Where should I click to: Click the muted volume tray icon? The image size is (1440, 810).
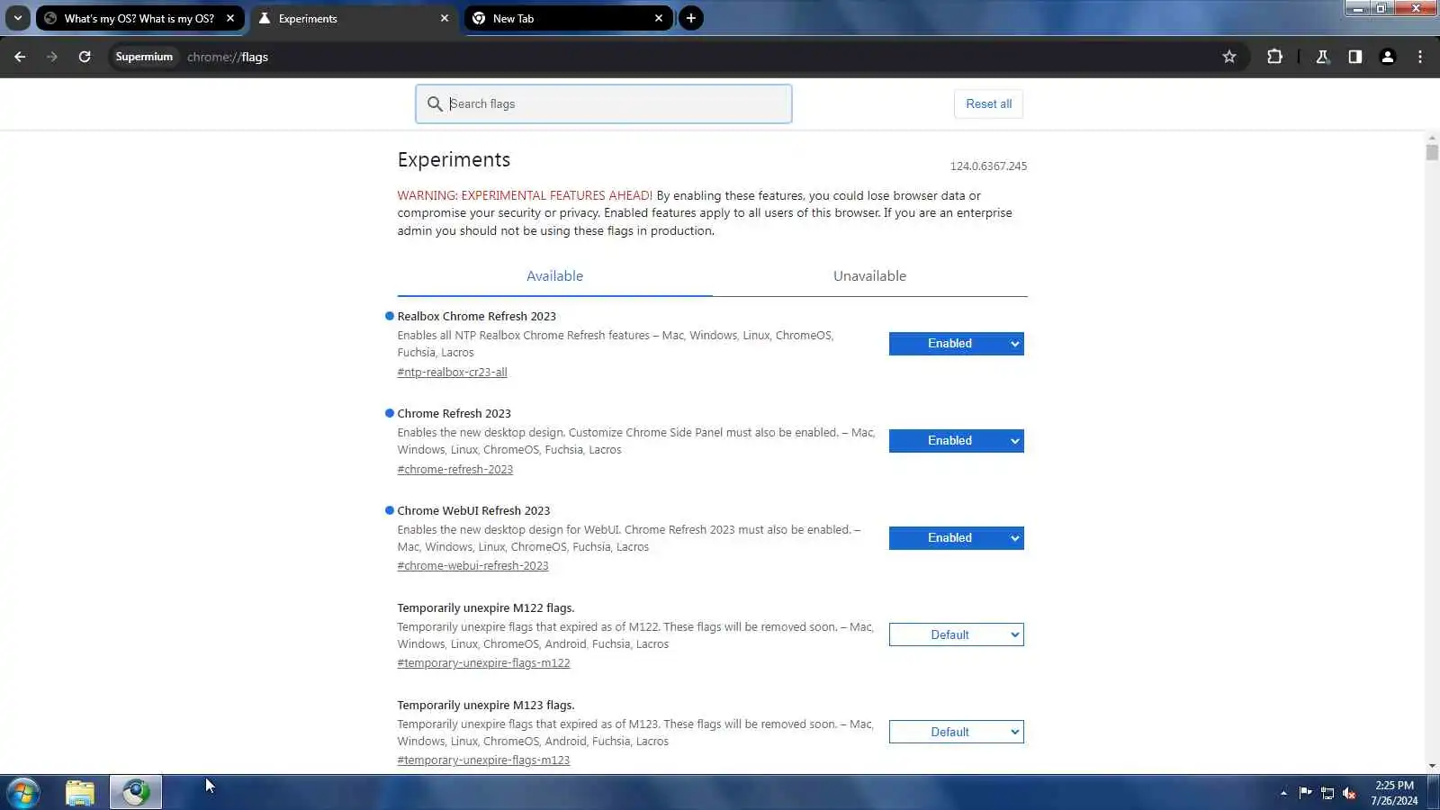1349,793
